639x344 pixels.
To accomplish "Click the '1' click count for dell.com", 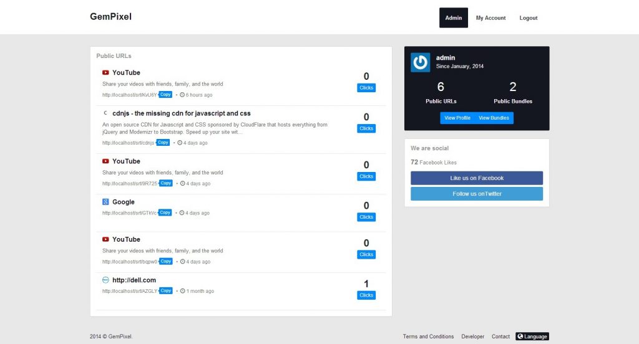I will (x=366, y=284).
